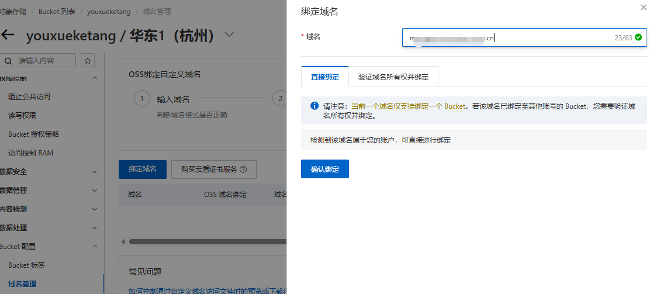This screenshot has height=294, width=653.
Task: Click the blue info icon in notice
Action: tap(314, 106)
